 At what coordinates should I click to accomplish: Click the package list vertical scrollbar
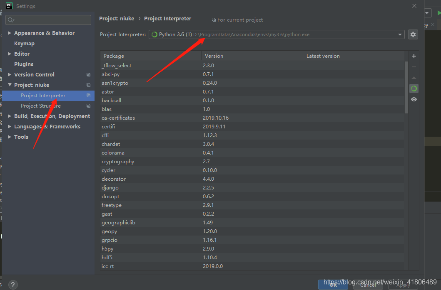tap(406, 87)
